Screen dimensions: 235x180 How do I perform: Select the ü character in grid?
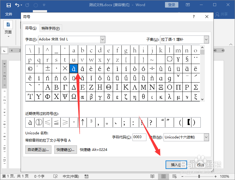178,69
